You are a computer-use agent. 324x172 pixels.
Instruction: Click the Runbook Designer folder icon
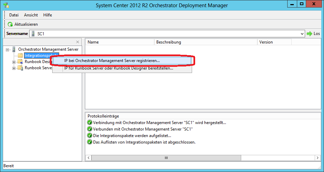[20, 62]
